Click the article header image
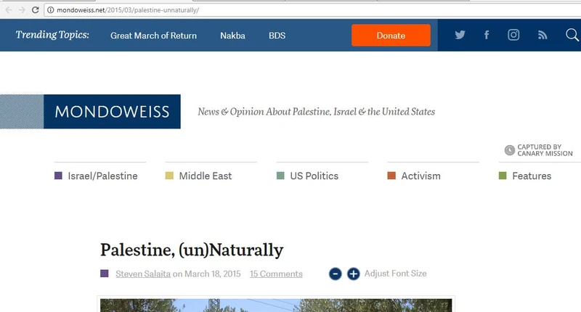This screenshot has height=312, width=581. 276,305
